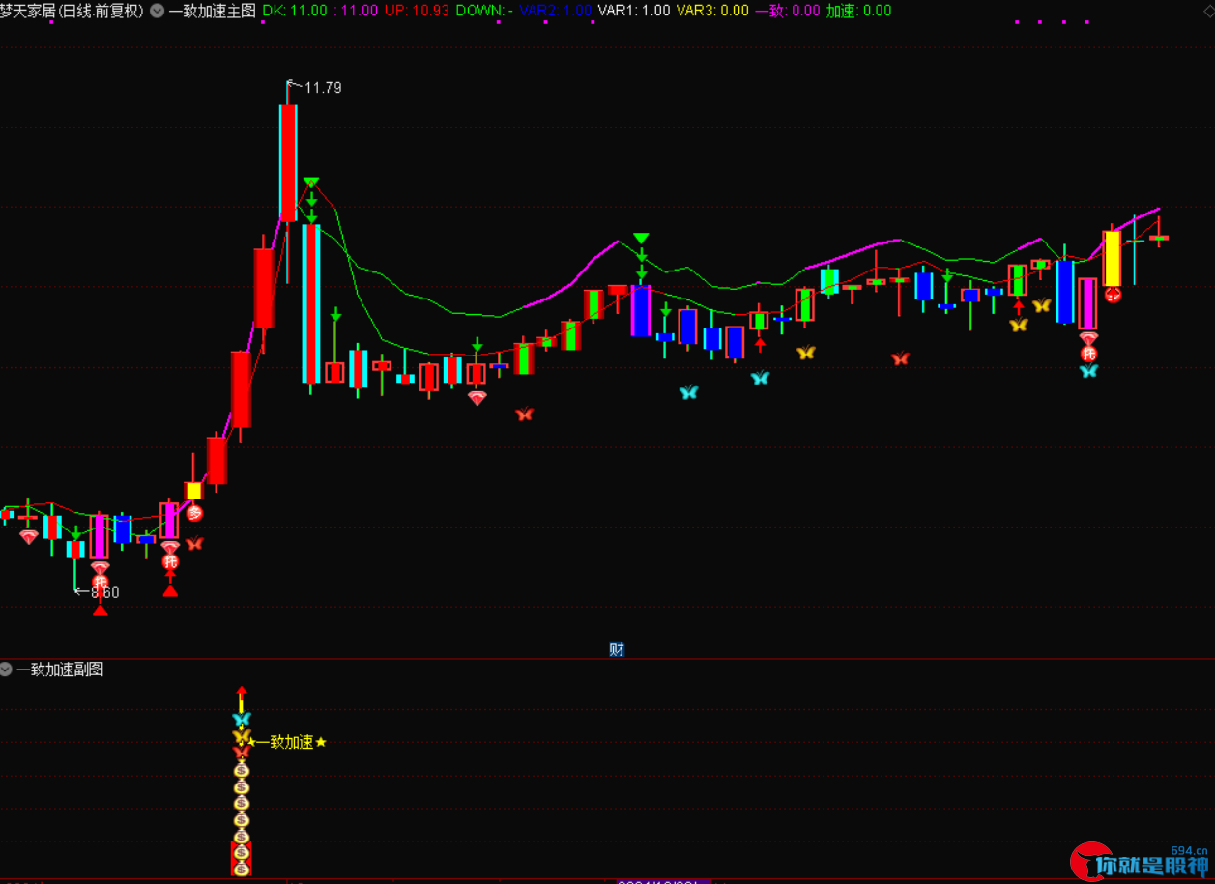Screen dimensions: 1215x884
Task: Click the red butterfly under the 多 badge
Action: [194, 543]
